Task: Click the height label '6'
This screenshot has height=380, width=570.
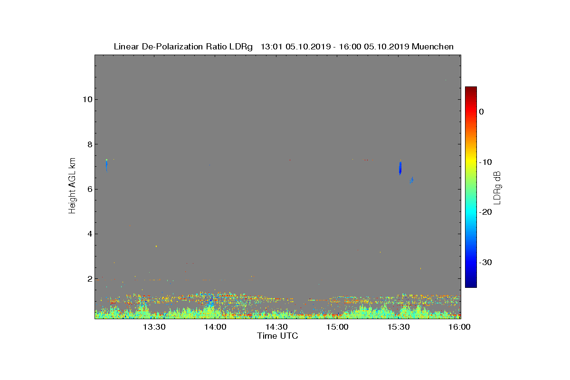Action: coord(89,189)
